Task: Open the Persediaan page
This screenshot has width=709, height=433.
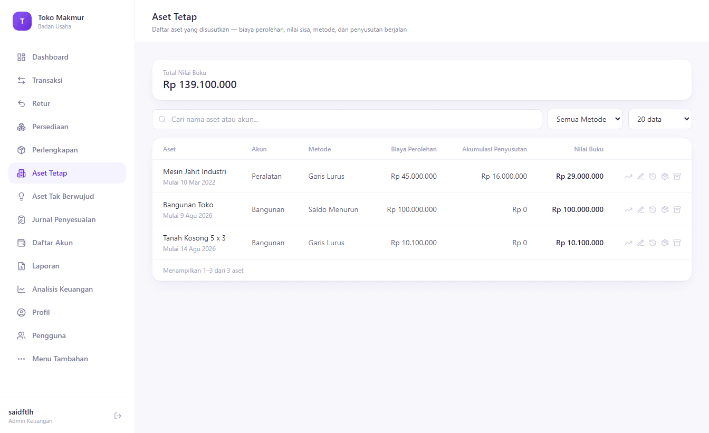Action: pos(67,127)
